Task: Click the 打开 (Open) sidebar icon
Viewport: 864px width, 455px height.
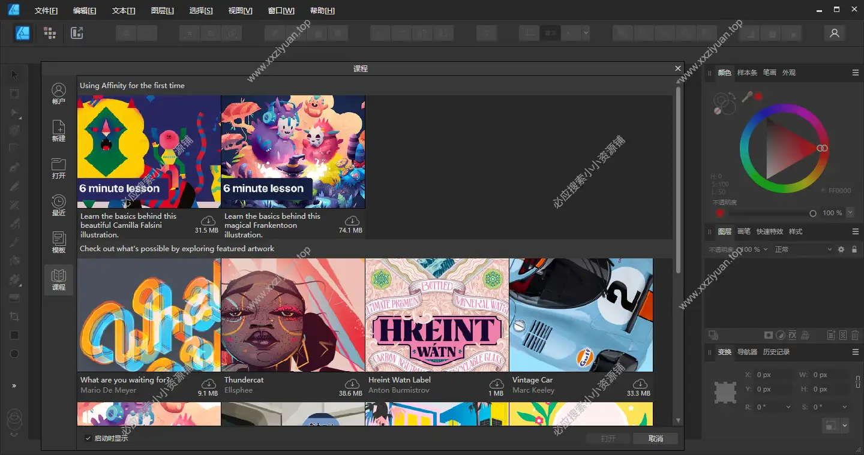Action: 58,168
